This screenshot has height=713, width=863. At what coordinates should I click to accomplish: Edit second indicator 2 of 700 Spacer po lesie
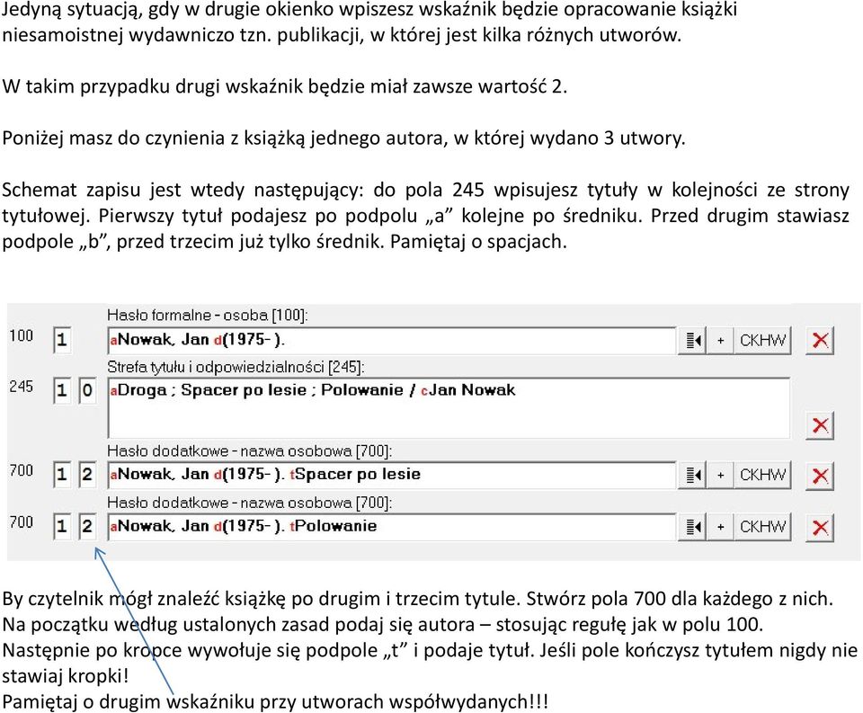87,475
